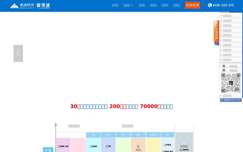
Task: Click the red 30 / 200 / 70000 headline
Action: coord(122,106)
